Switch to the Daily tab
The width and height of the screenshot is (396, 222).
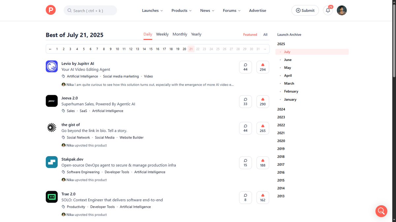148,34
